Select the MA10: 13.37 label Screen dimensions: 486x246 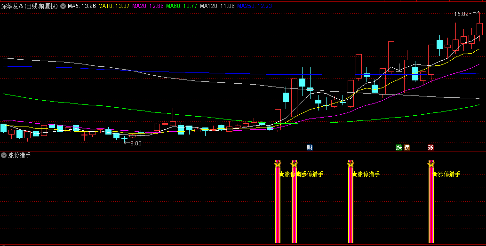click(114, 6)
